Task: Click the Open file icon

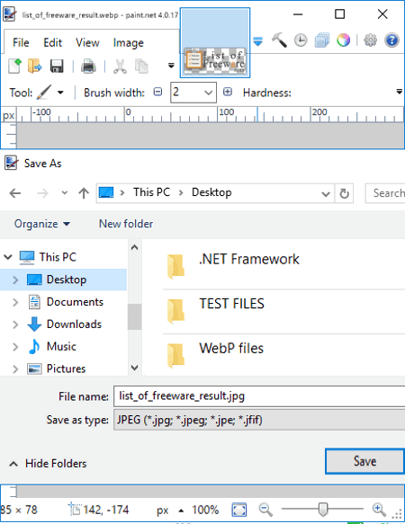Action: coord(34,66)
